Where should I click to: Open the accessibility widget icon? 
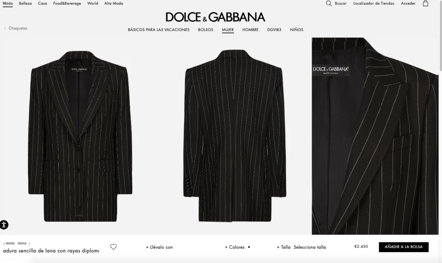pyautogui.click(x=4, y=225)
